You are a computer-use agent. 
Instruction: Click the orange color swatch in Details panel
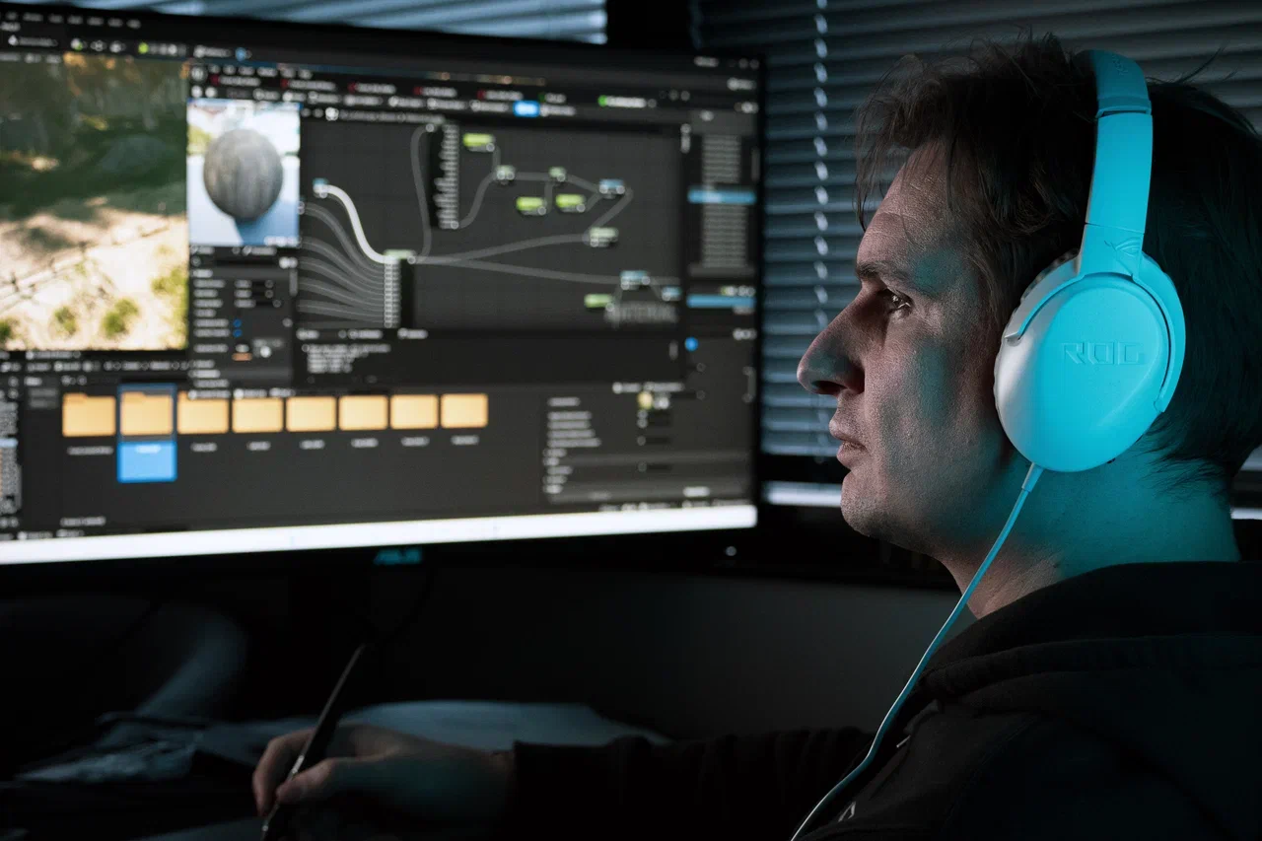click(x=241, y=356)
